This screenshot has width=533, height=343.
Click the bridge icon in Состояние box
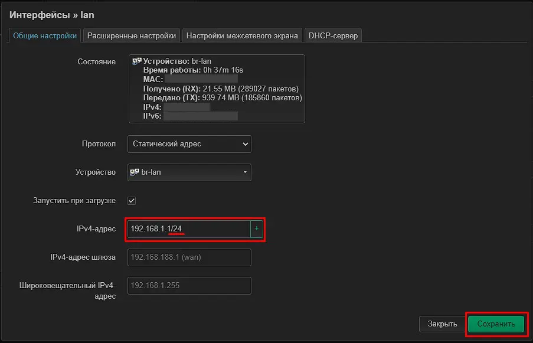tap(137, 61)
